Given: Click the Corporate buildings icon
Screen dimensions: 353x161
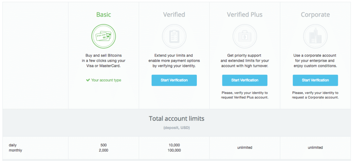Looking at the screenshot, I should point(315,36).
